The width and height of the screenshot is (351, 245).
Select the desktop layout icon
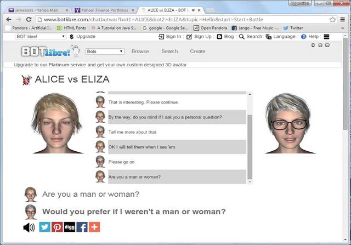[x=327, y=45]
